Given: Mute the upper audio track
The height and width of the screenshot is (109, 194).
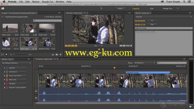Looking at the screenshot, I should (36, 91).
